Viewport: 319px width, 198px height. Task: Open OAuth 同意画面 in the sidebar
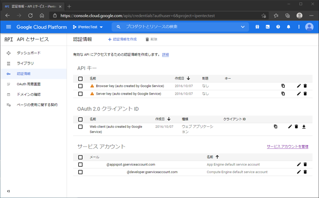click(x=29, y=84)
